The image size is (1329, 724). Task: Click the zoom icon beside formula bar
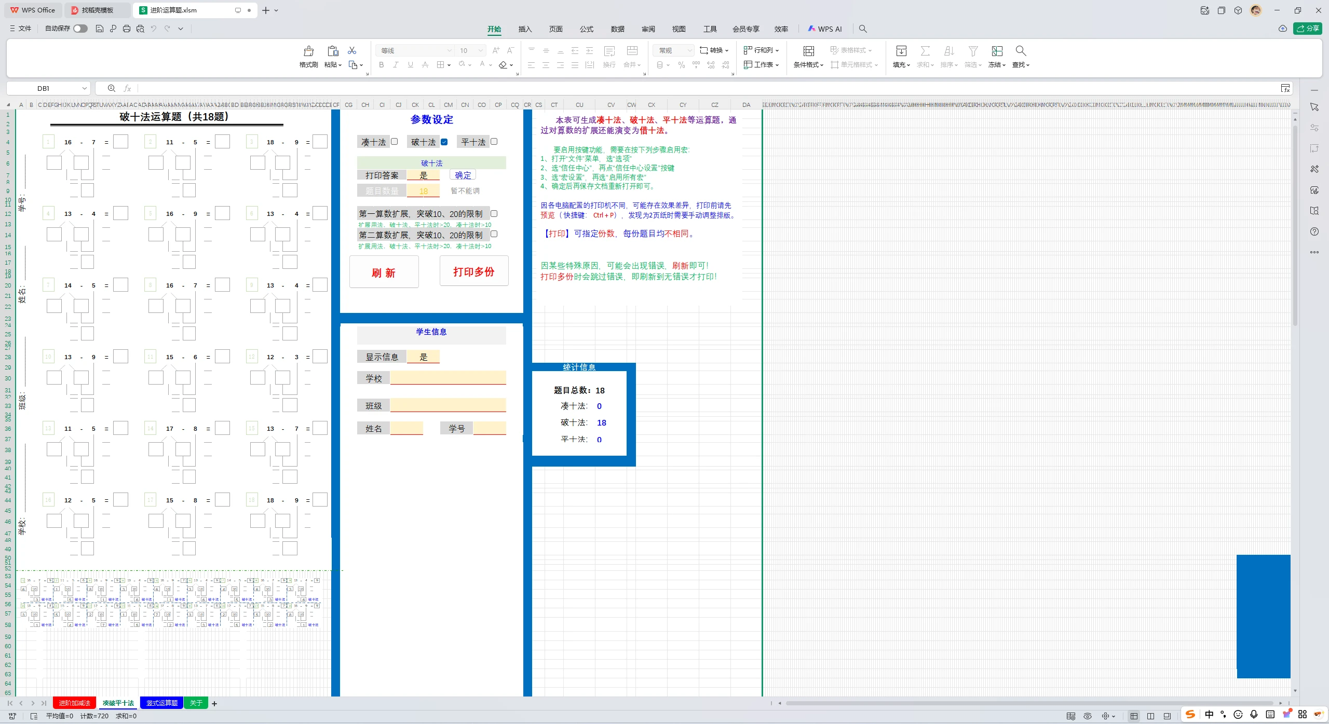click(x=111, y=88)
